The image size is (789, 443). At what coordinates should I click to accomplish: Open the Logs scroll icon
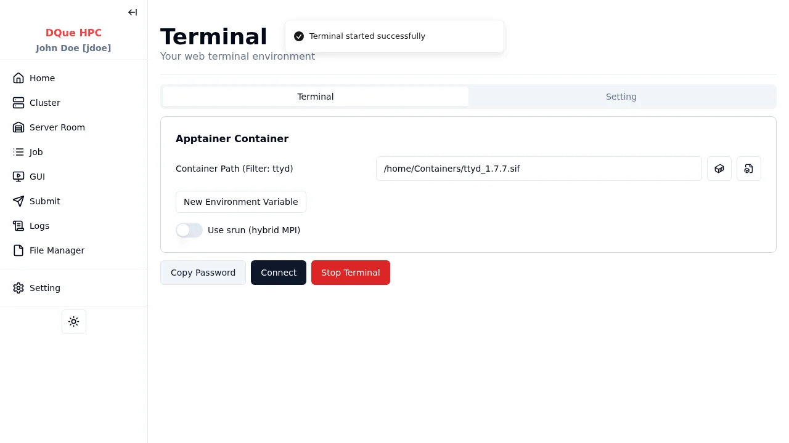pyautogui.click(x=18, y=226)
